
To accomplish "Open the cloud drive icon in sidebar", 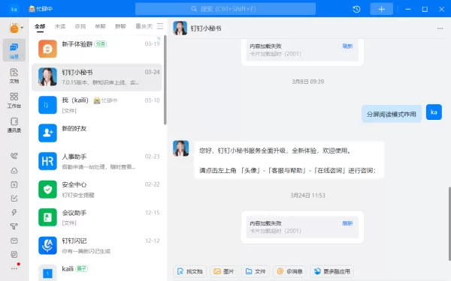I will pos(14,171).
